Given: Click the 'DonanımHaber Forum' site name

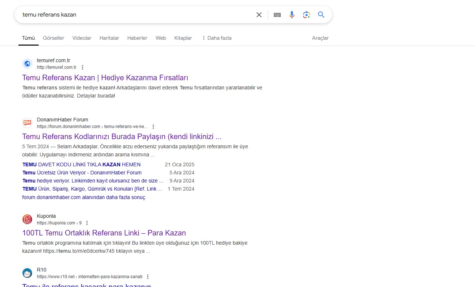Looking at the screenshot, I should 63,120.
